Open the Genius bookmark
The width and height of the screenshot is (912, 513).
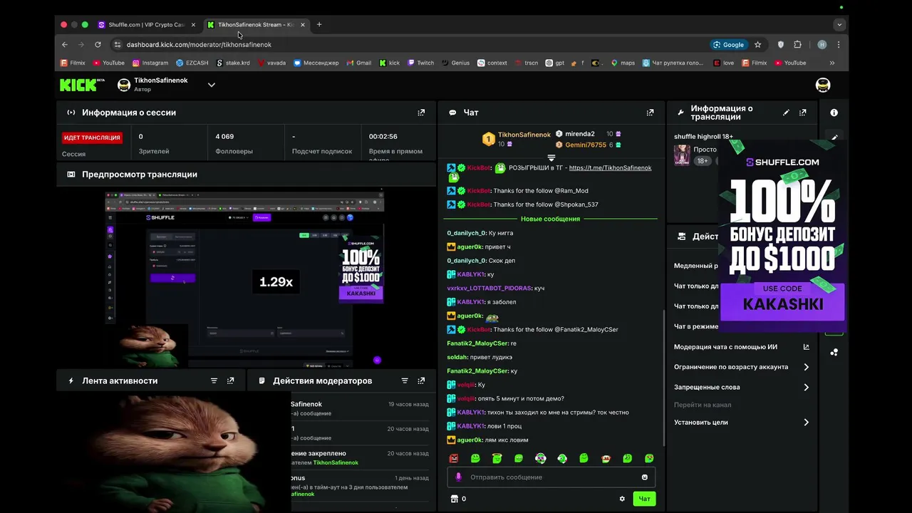point(455,63)
